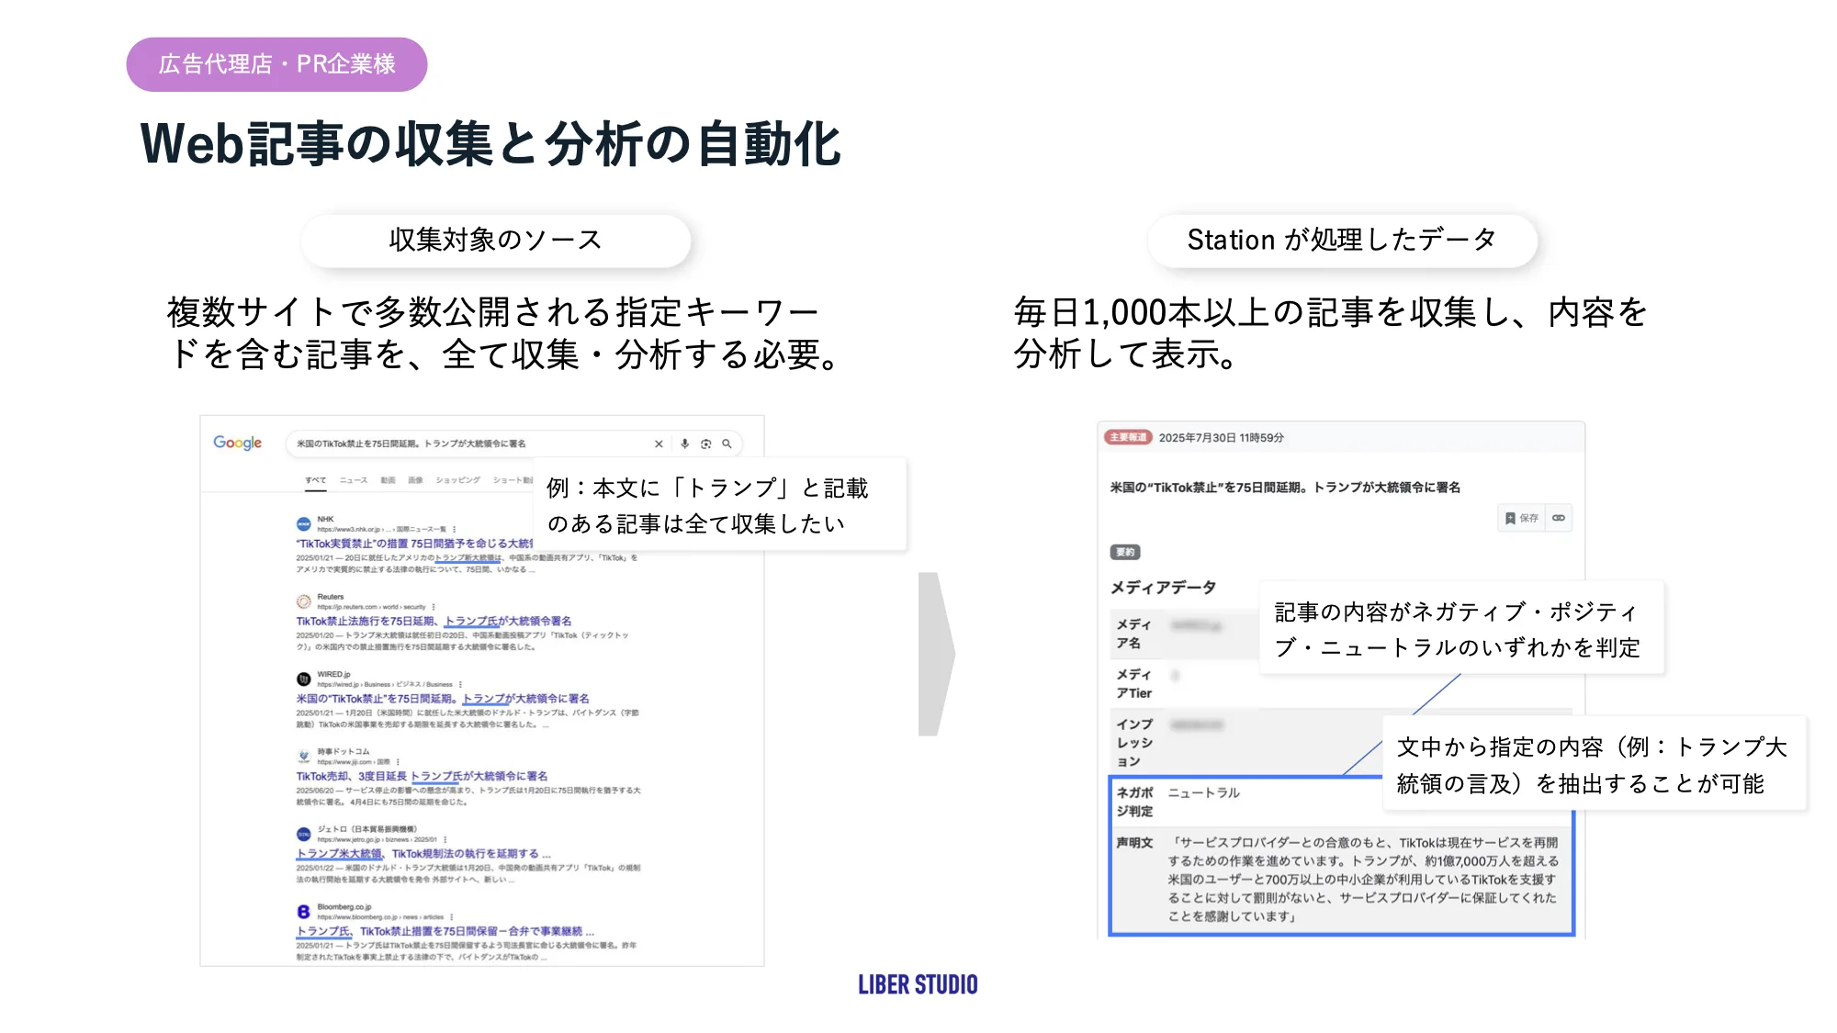1837x1033 pixels.
Task: Switch to the ショッピング tab
Action: coord(457,479)
